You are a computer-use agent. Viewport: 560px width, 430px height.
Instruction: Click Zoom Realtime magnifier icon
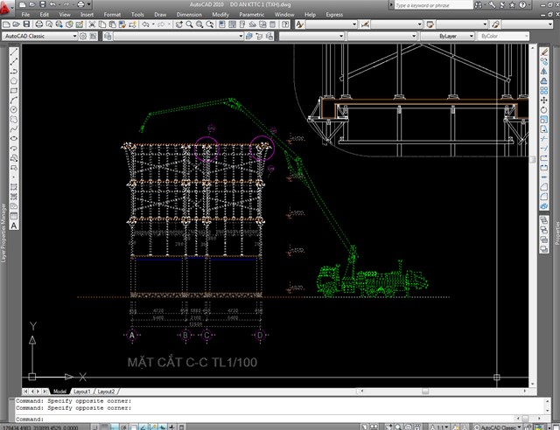pyautogui.click(x=189, y=24)
